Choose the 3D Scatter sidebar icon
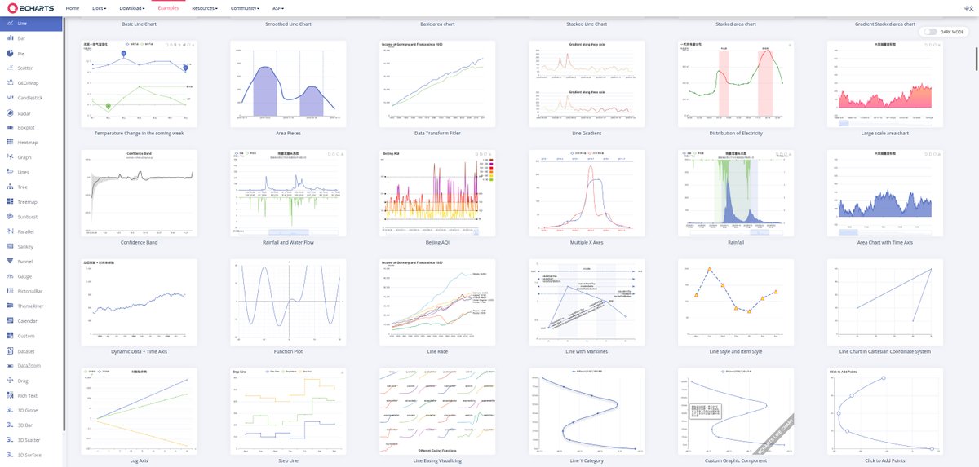This screenshot has height=467, width=979. click(8, 439)
